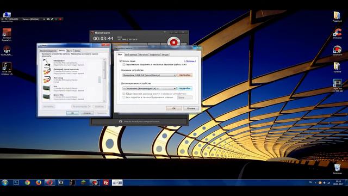Click the 'Настроить' button in Sound window
The height and width of the screenshot is (196, 348).
point(48,107)
